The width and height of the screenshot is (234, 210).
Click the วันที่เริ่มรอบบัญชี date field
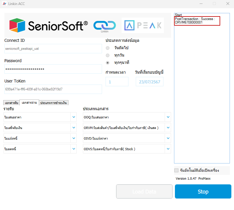point(150,82)
